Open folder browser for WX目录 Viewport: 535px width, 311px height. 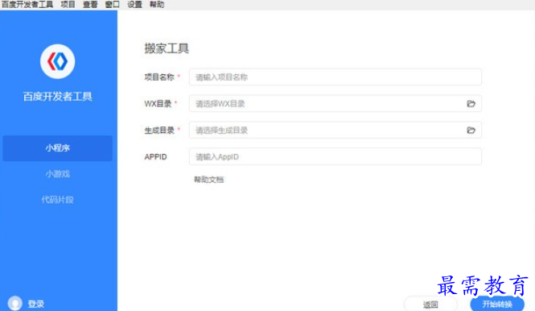click(471, 104)
